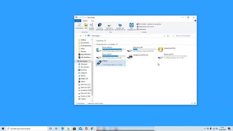The image size is (233, 131).
Task: Open the Office app from the taskbar
Action: (x=86, y=128)
